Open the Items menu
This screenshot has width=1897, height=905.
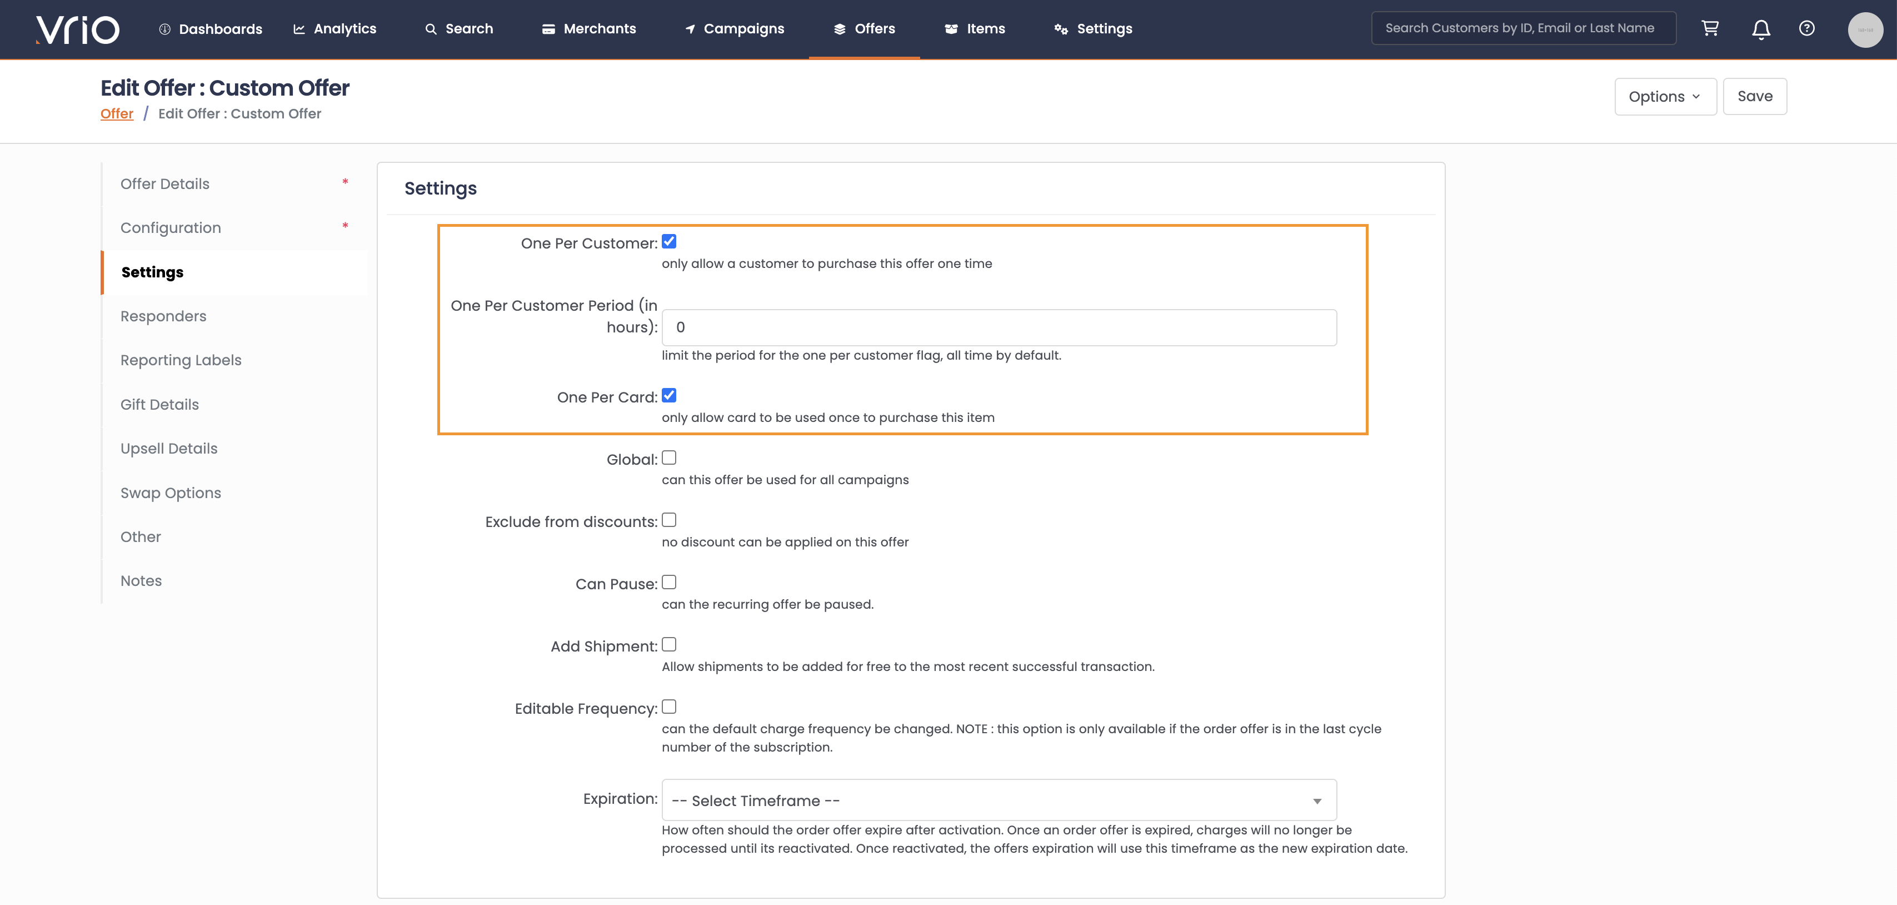[x=975, y=29]
